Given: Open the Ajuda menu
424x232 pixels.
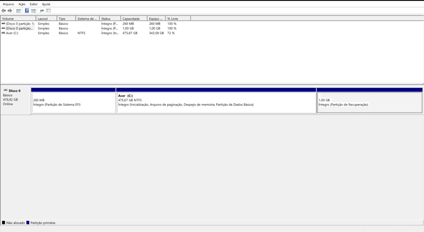Looking at the screenshot, I should pos(46,4).
